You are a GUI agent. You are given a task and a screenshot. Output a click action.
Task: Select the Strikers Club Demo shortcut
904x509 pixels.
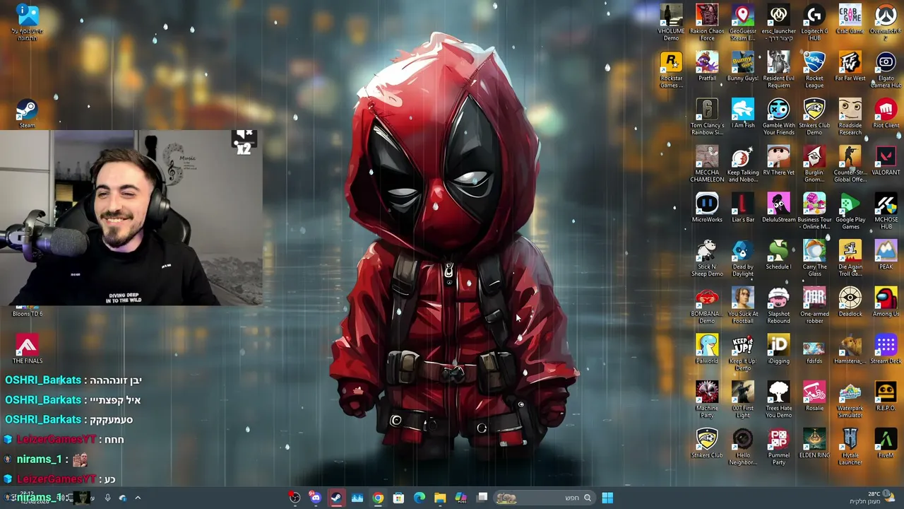(x=814, y=117)
